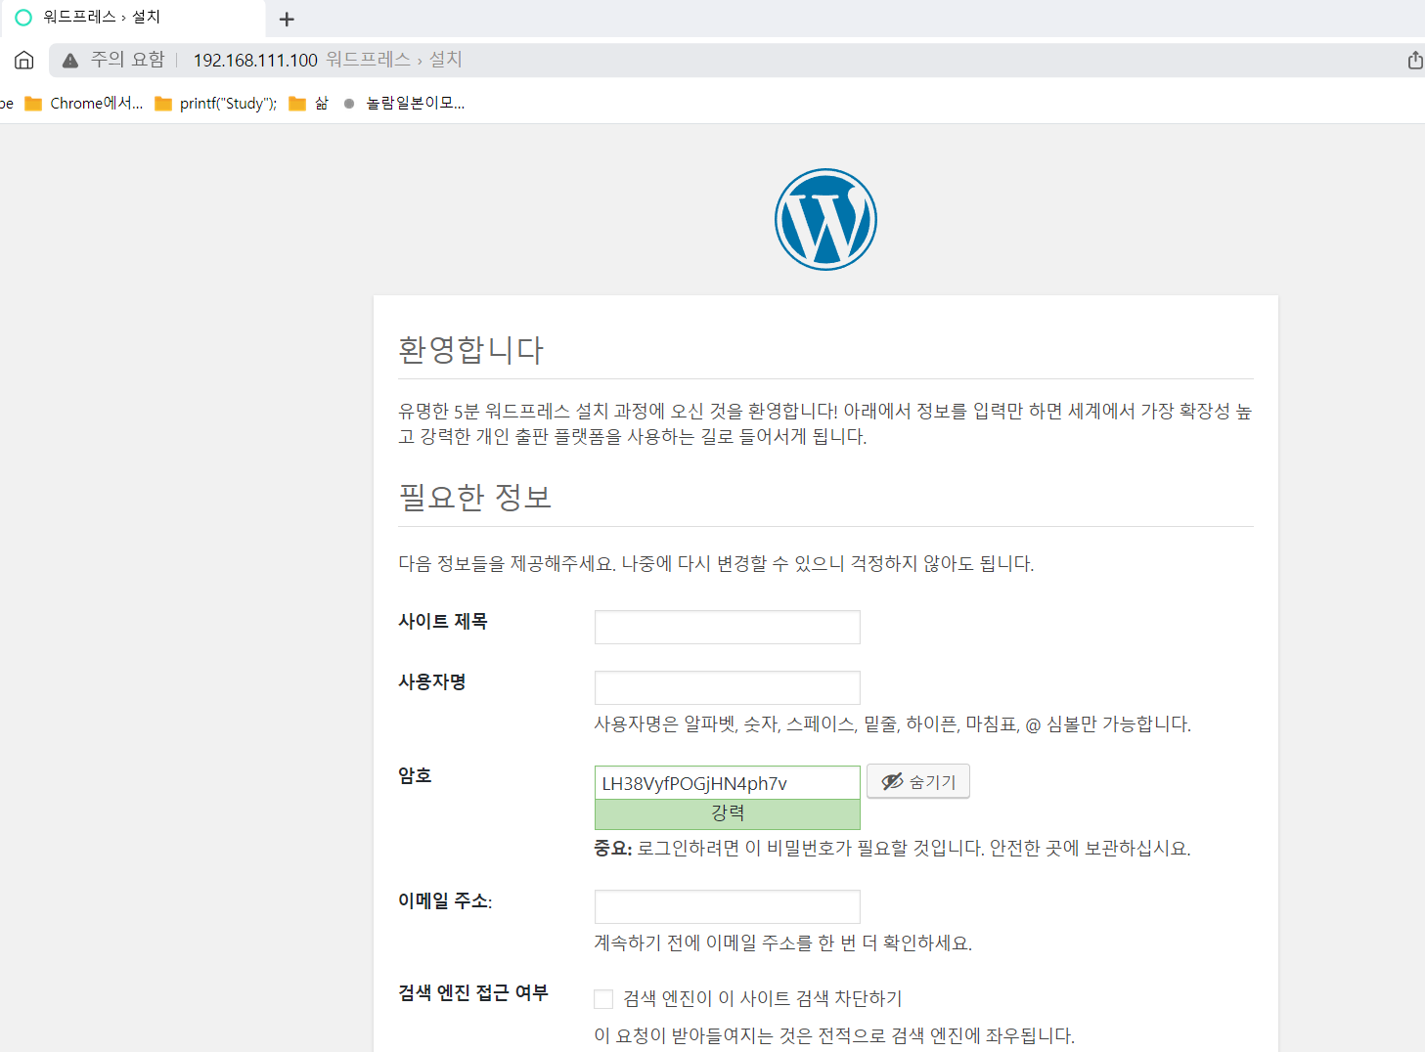Click the browser home icon
The height and width of the screenshot is (1052, 1425).
pos(24,61)
